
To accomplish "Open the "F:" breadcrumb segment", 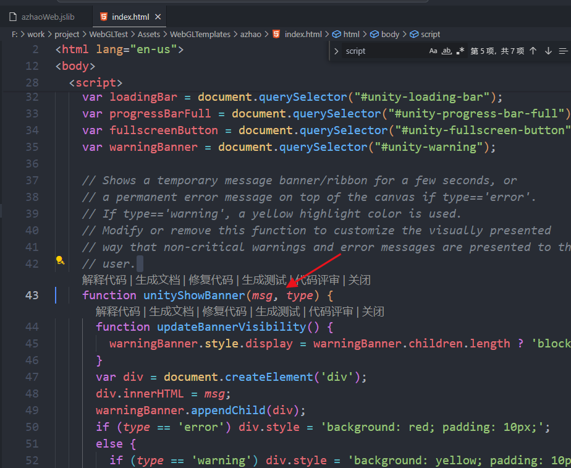I will pos(15,34).
